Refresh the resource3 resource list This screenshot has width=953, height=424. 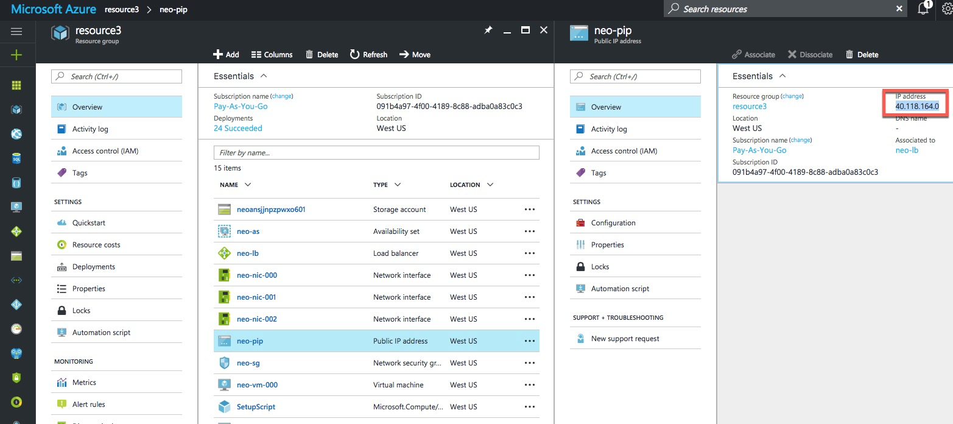click(368, 55)
